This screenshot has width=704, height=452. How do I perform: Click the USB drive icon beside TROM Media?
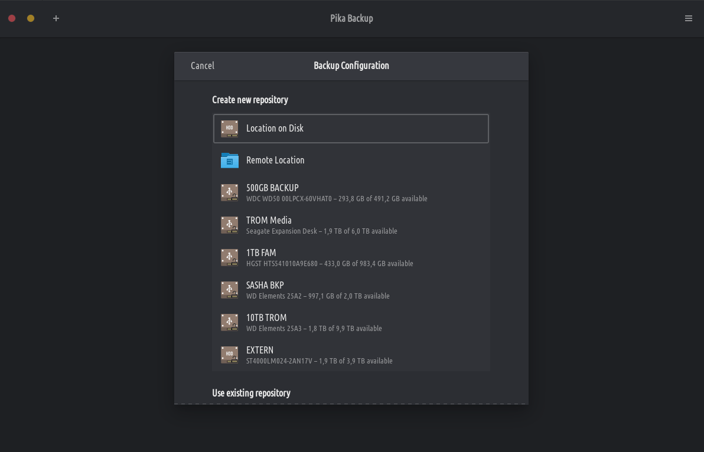click(230, 225)
